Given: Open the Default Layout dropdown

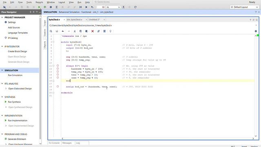Looking at the screenshot, I should tap(244, 7).
